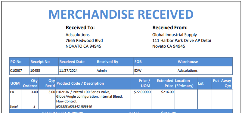Click the Admin received-by value
This screenshot has width=242, height=113.
102,71
